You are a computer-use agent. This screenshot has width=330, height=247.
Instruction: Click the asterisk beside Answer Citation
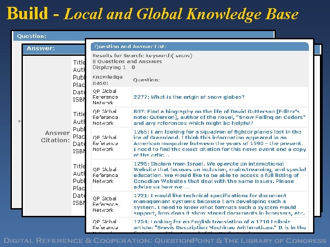pyautogui.click(x=19, y=121)
